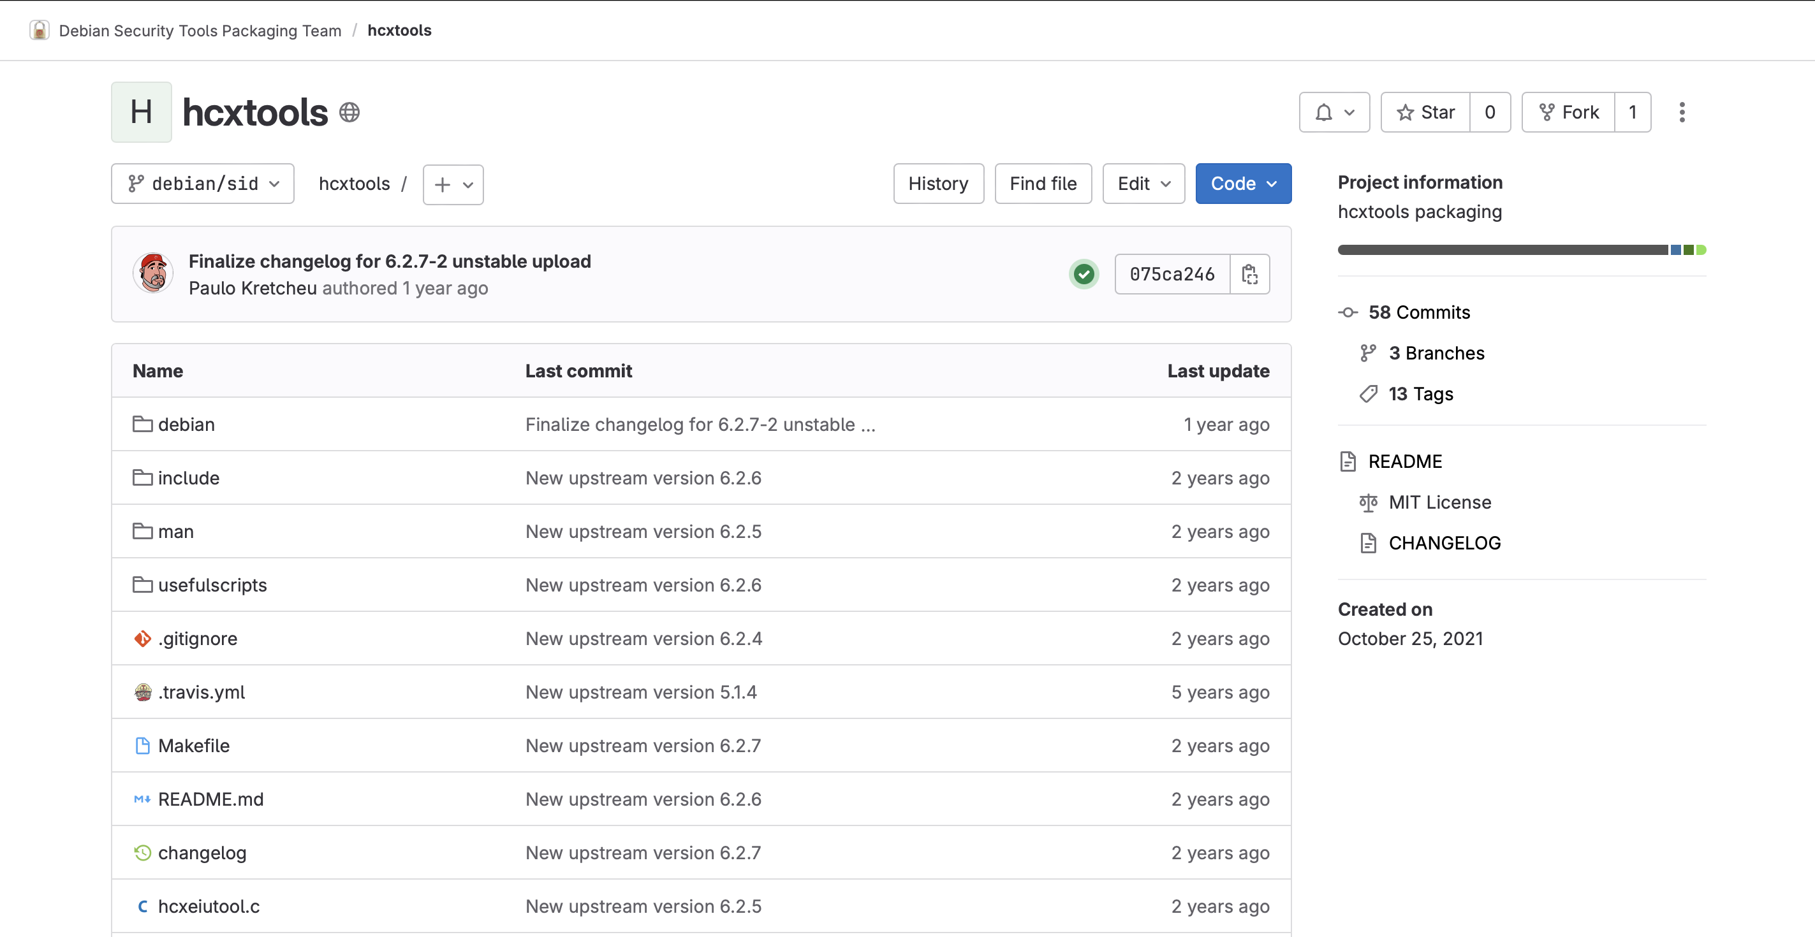Screen dimensions: 1815x937
Task: View the 13 Tags list
Action: (1421, 393)
